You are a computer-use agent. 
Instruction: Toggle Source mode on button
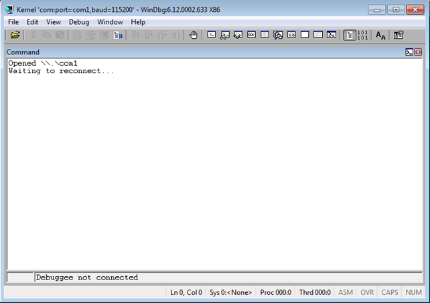tap(350, 36)
